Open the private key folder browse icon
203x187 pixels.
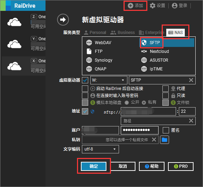pyautogui.click(x=164, y=140)
